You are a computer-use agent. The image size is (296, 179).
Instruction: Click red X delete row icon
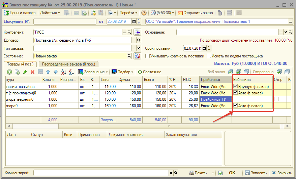point(32,72)
